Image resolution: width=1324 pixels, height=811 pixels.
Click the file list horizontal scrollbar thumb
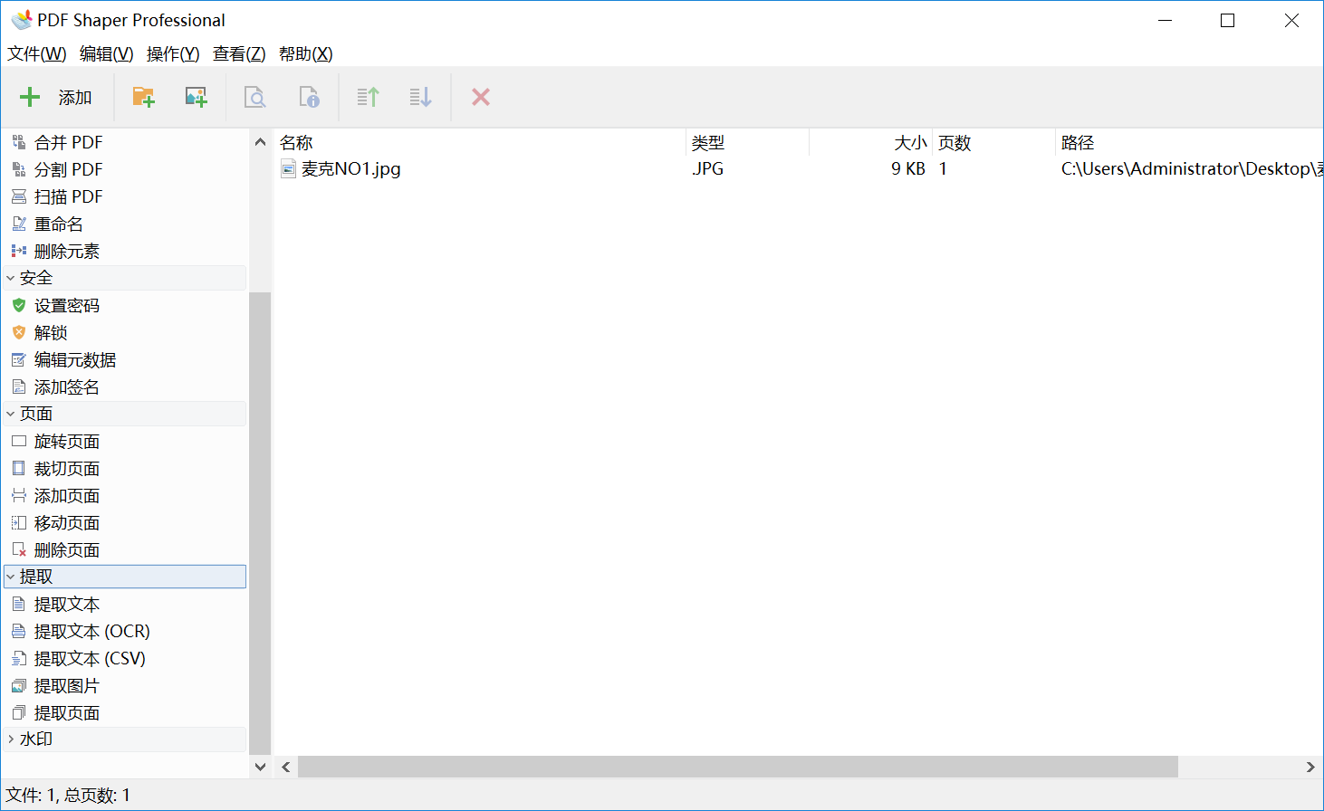[x=738, y=767]
